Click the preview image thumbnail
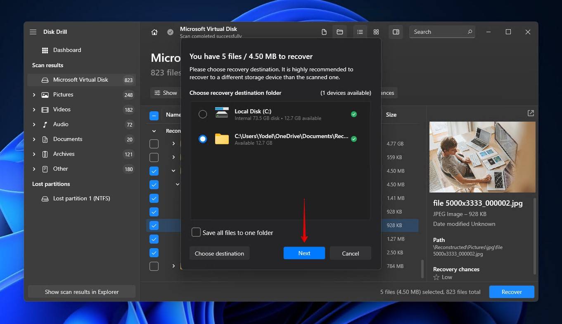 [x=482, y=157]
